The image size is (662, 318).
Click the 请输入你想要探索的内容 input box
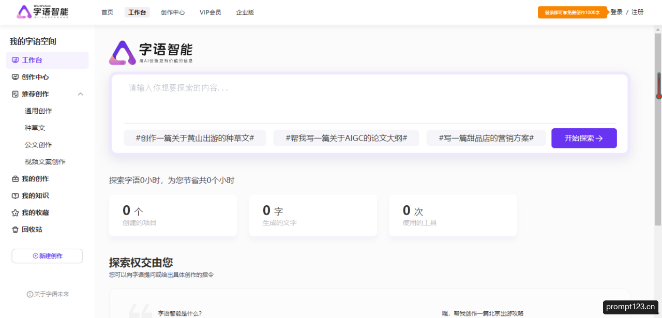click(x=370, y=98)
